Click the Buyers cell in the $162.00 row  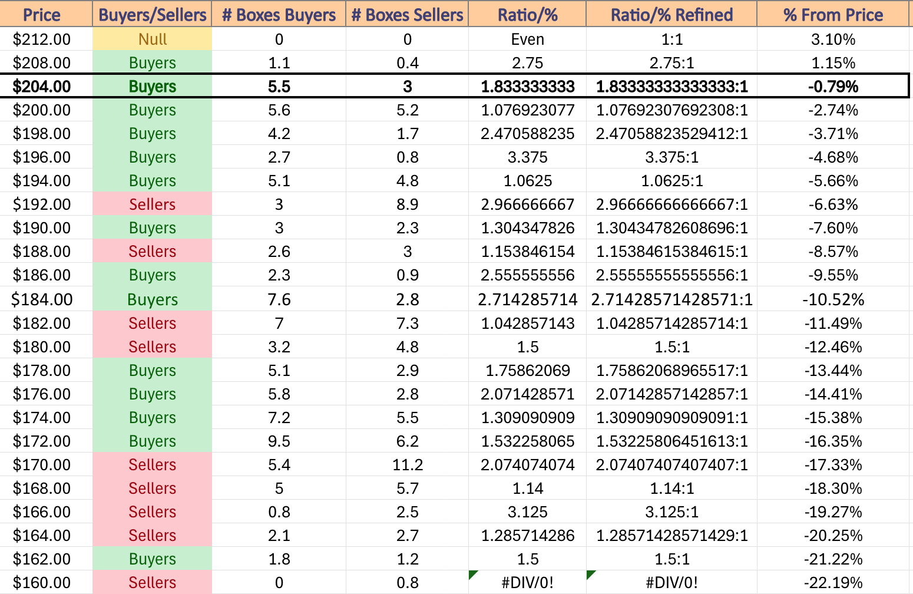(152, 559)
